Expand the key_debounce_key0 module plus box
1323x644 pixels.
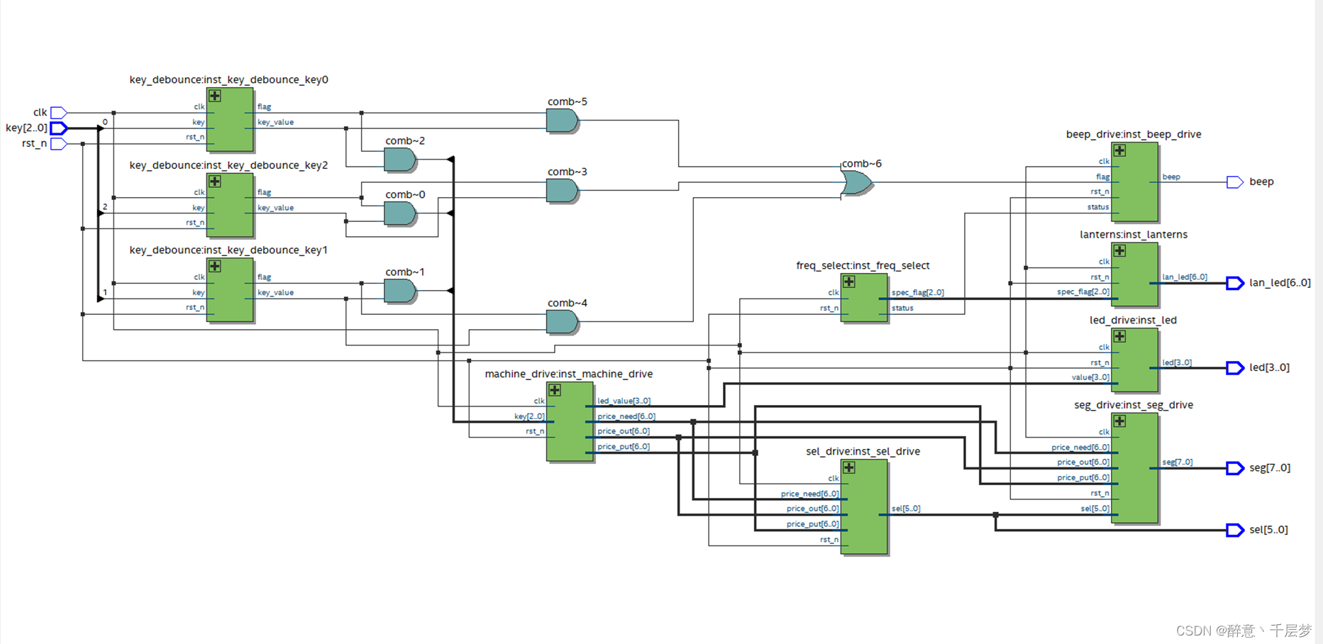[215, 96]
